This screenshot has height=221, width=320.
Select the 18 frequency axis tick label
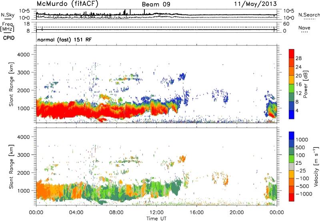pyautogui.click(x=27, y=24)
